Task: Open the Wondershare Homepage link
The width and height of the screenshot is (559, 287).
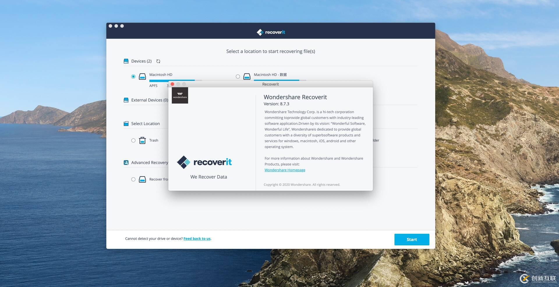Action: 285,170
